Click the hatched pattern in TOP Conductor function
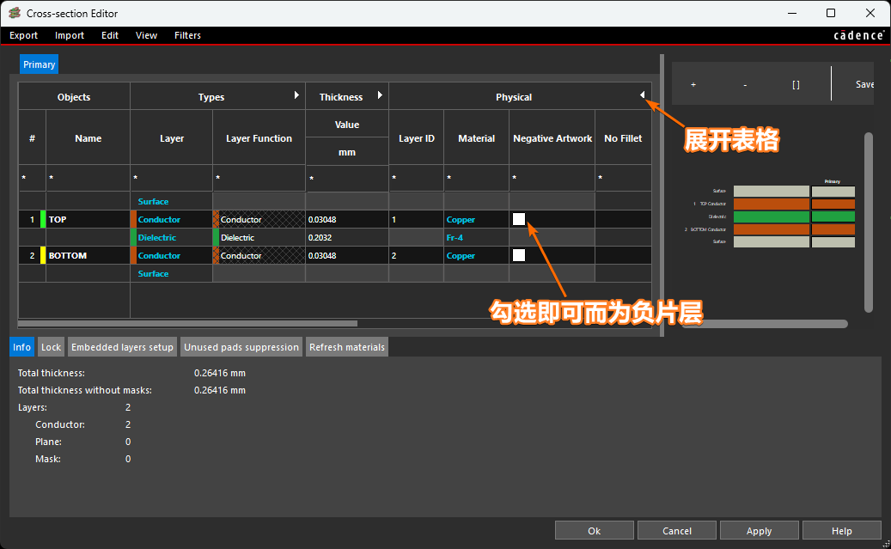Screen dimensions: 891x549 [x=285, y=220]
